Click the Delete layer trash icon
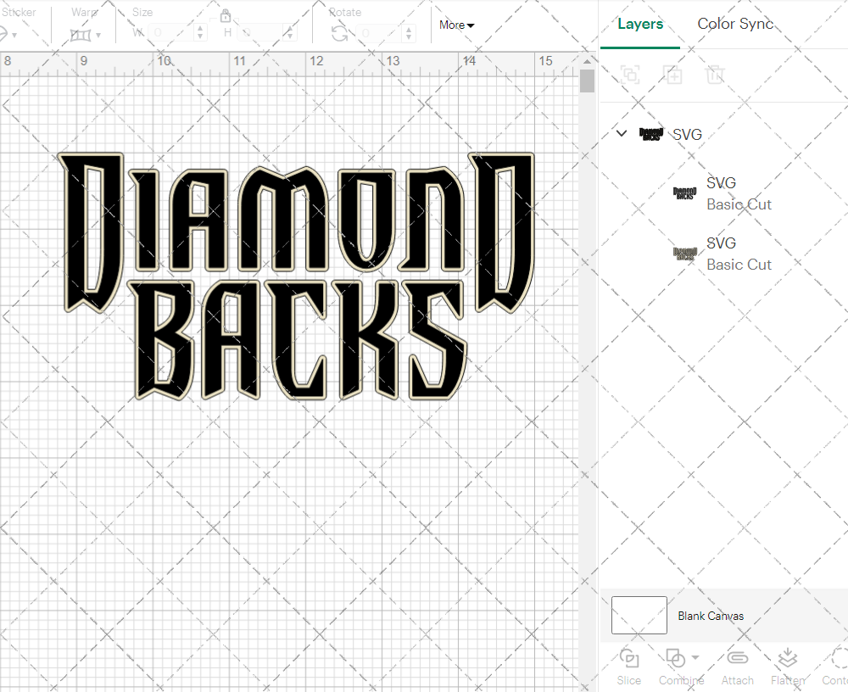The height and width of the screenshot is (692, 848). coord(714,75)
